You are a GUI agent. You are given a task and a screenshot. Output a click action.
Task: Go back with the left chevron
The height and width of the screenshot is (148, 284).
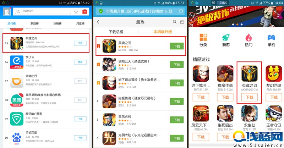(98, 22)
